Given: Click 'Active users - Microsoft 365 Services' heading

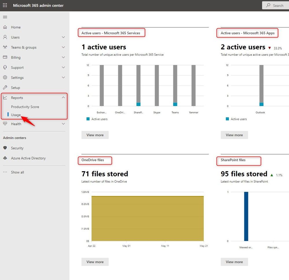Looking at the screenshot, I should tap(111, 33).
